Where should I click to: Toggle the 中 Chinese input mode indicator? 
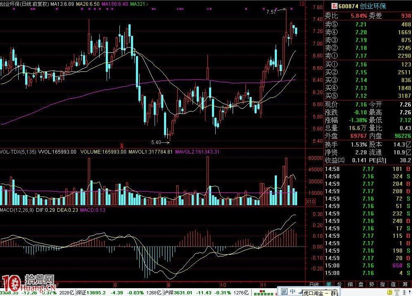coord(293,291)
